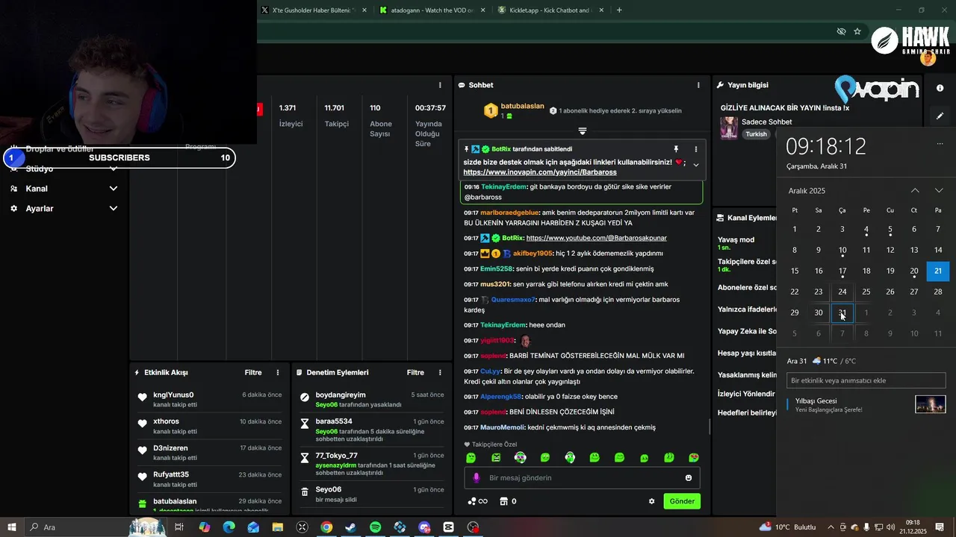Open the shop icon showing 0

[508, 501]
